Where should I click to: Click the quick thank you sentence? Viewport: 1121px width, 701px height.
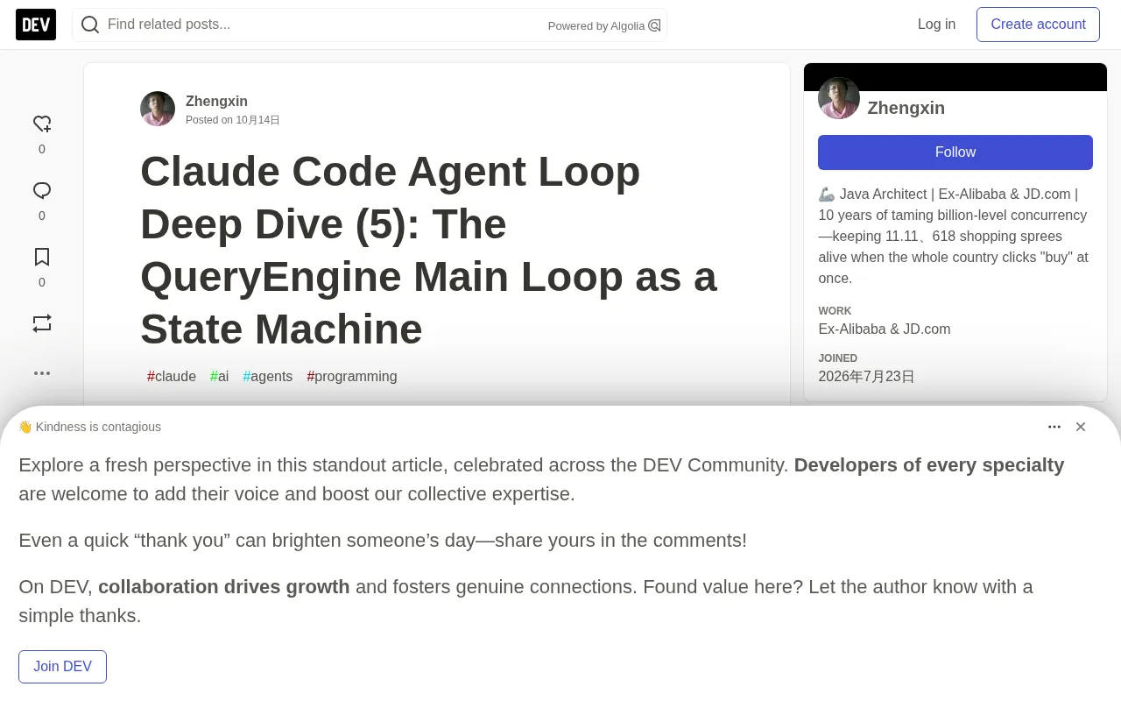[x=383, y=541]
